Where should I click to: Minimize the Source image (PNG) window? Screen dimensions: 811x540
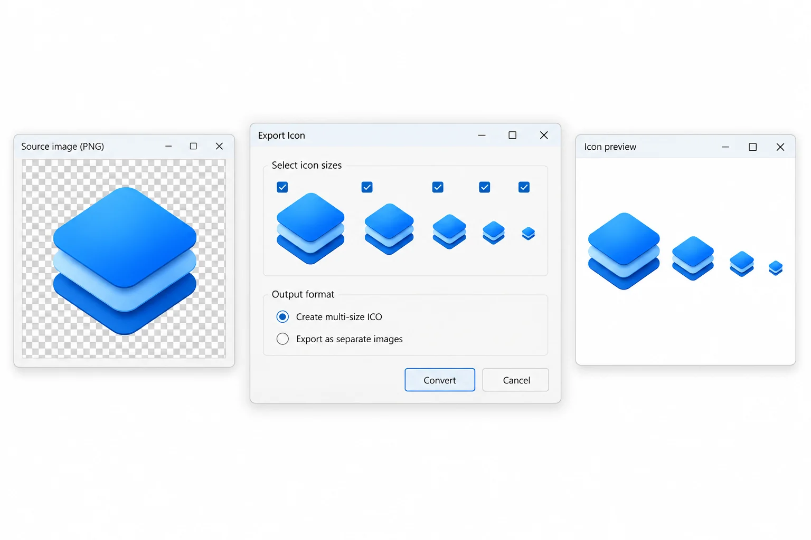click(x=168, y=147)
